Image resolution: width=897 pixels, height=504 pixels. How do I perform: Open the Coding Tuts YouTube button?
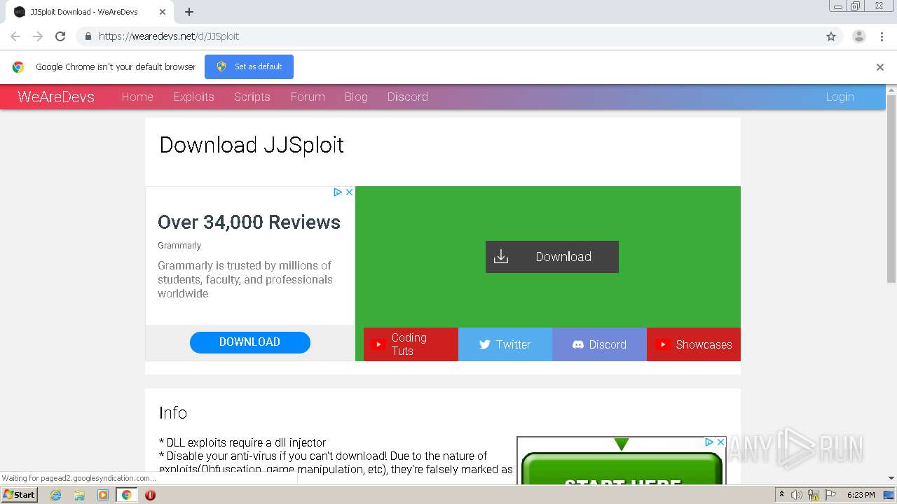411,344
